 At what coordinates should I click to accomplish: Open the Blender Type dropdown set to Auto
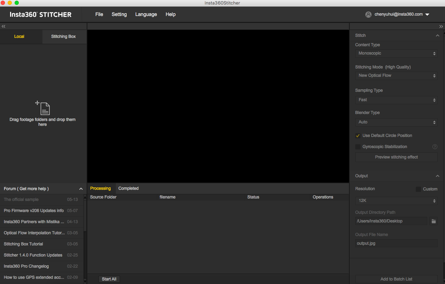point(396,122)
